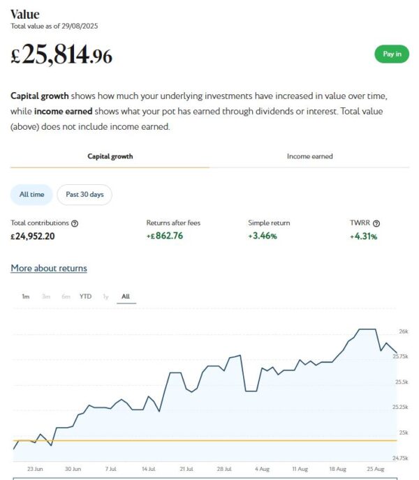Set chart range to 6m
The width and height of the screenshot is (419, 480).
[66, 297]
